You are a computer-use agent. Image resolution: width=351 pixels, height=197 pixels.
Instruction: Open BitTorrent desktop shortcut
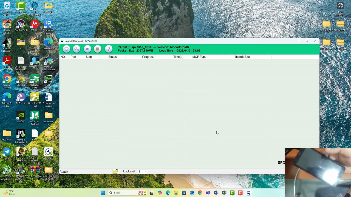(x=21, y=99)
